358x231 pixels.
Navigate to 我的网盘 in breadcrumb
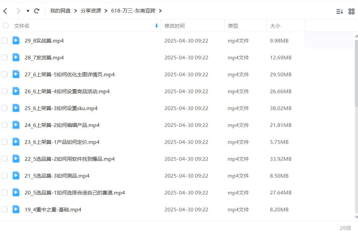(x=60, y=11)
